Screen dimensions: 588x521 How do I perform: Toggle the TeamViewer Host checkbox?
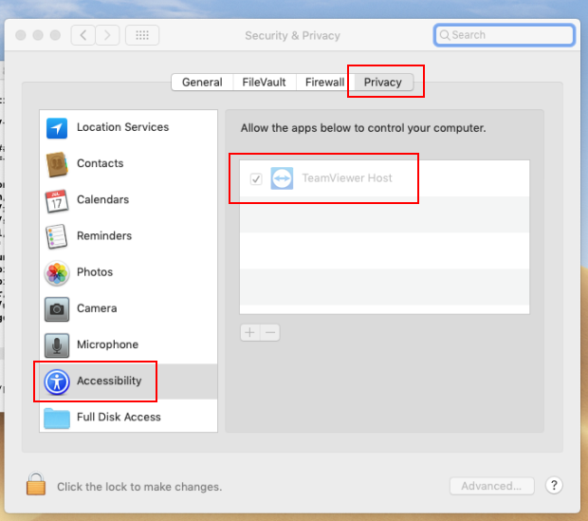tap(256, 178)
